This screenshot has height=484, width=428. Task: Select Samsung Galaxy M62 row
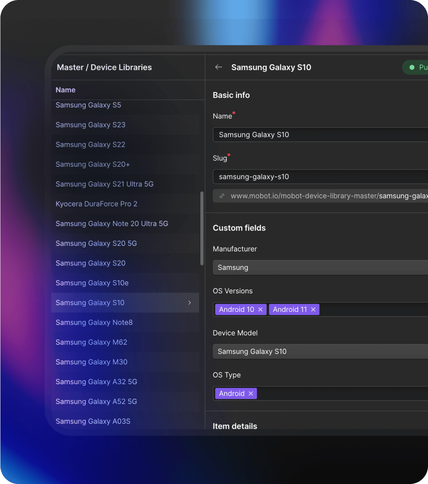pyautogui.click(x=125, y=342)
